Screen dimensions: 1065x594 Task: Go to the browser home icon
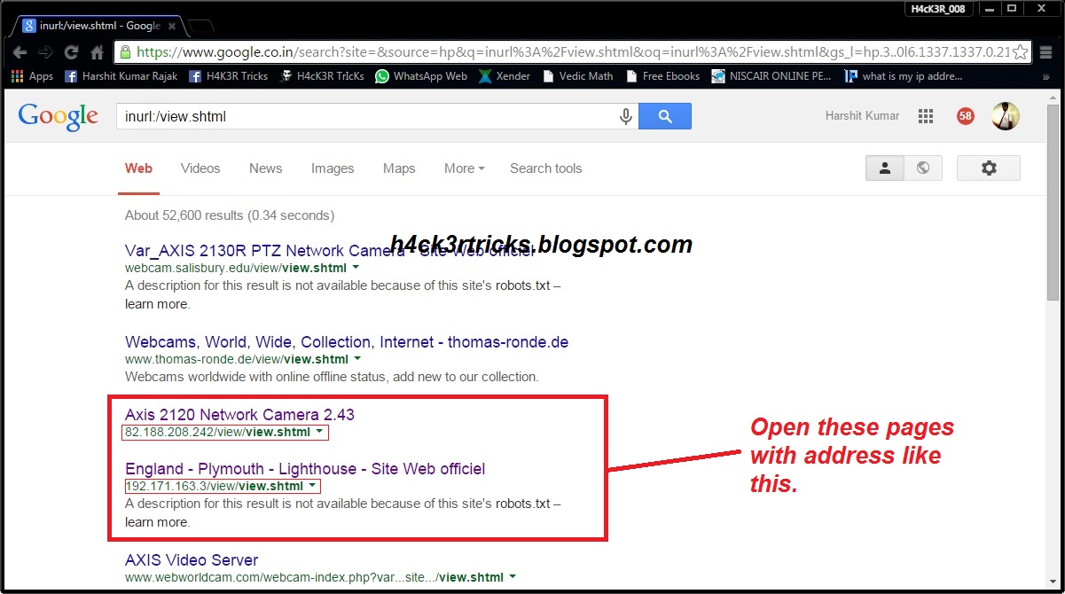point(97,52)
